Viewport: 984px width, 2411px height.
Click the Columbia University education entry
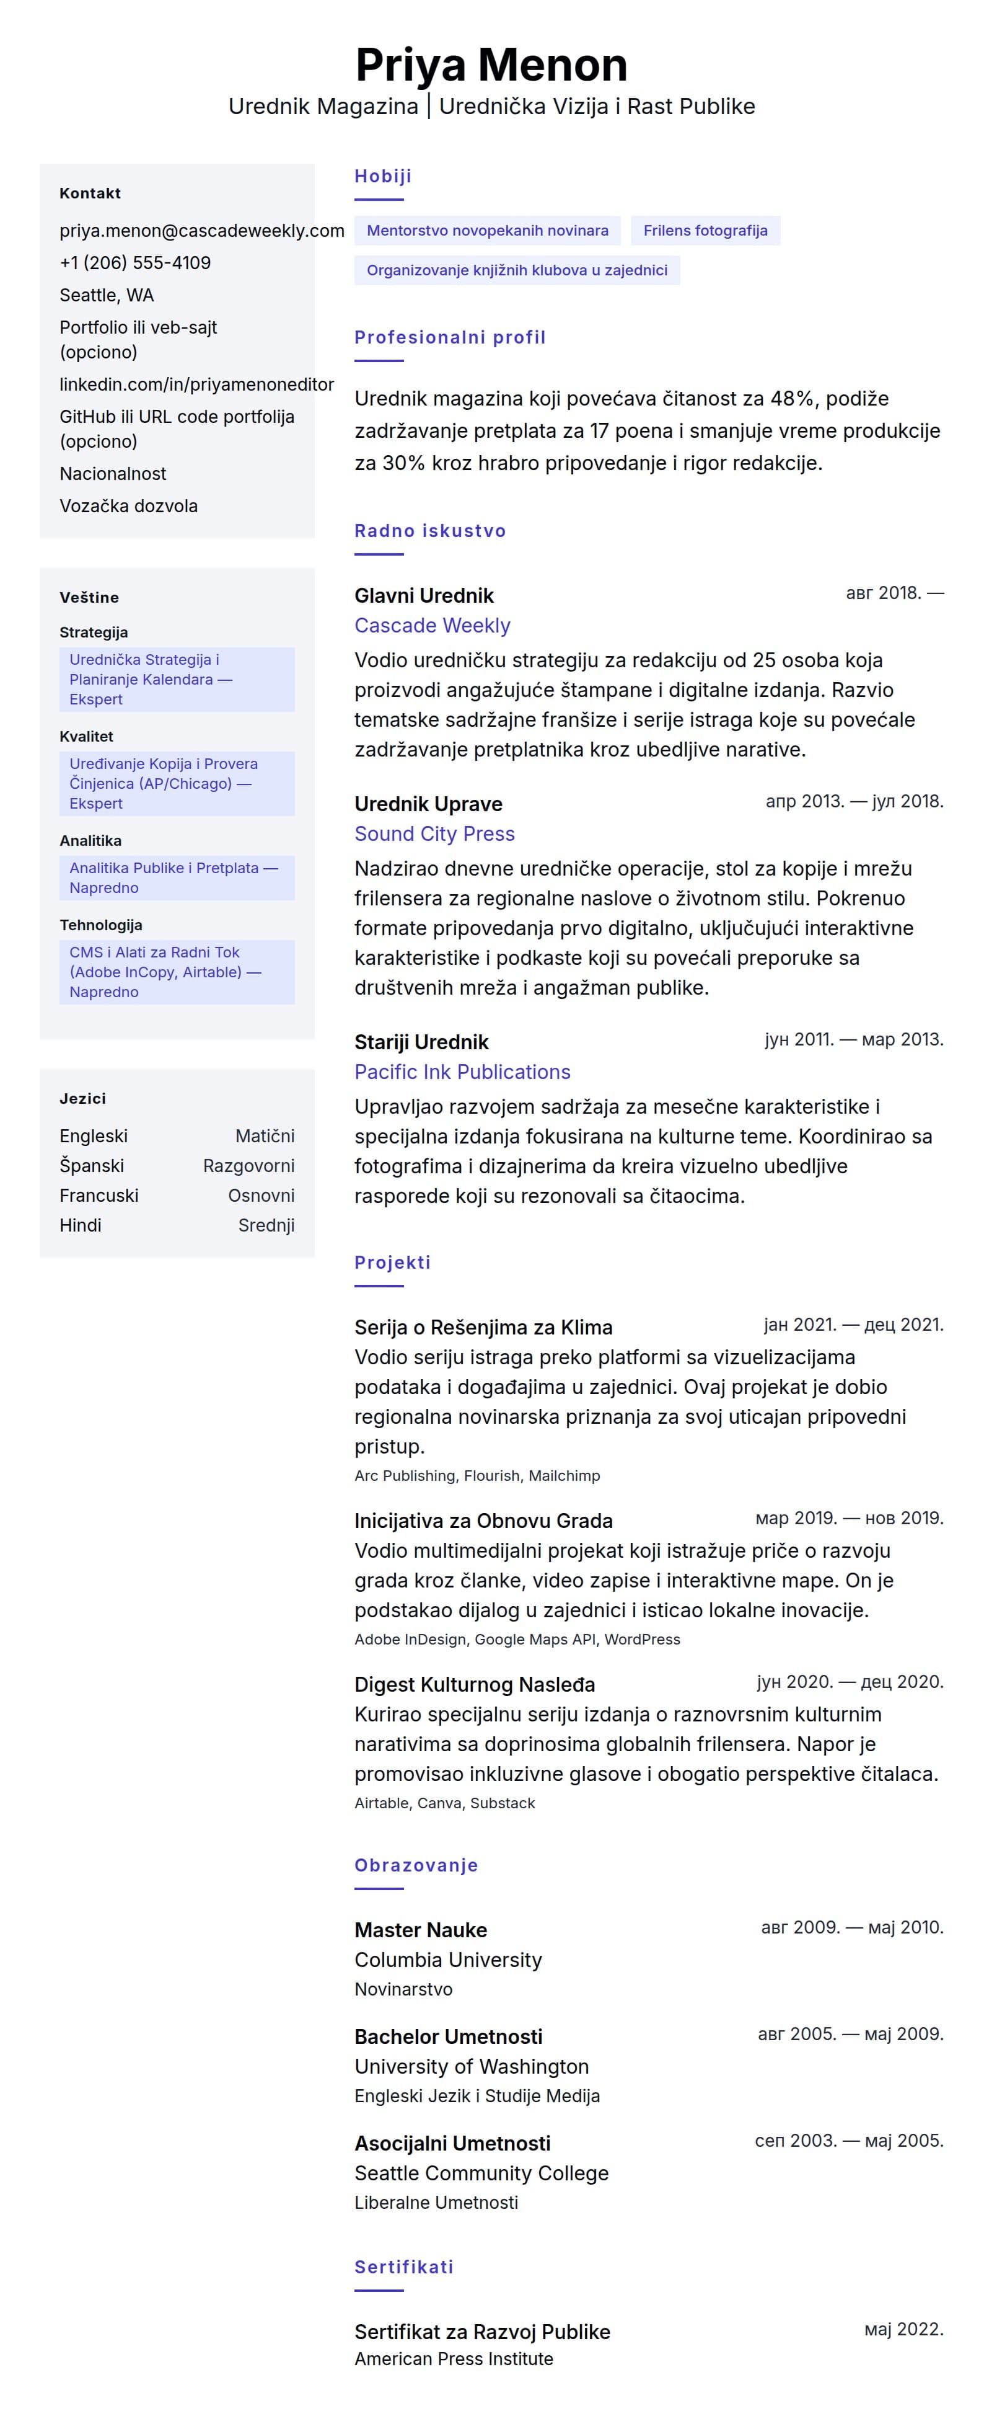448,1960
